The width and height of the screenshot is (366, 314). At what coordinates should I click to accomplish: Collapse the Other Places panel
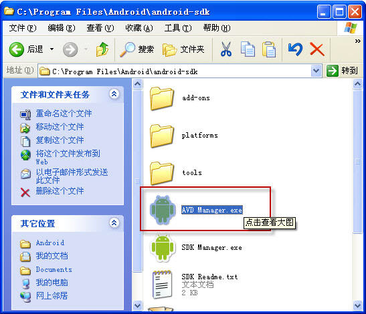click(x=114, y=223)
